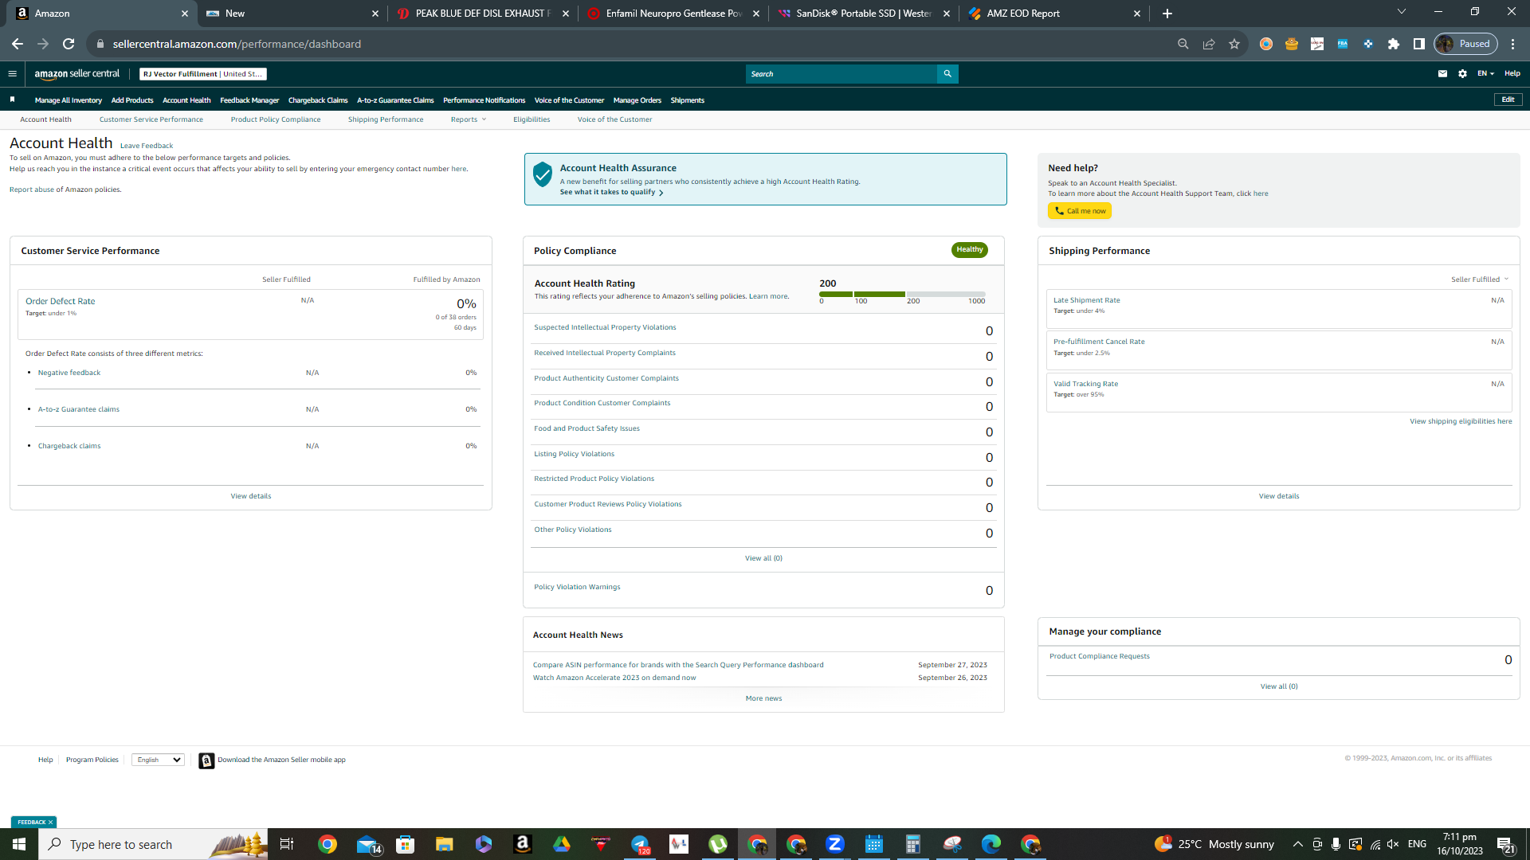This screenshot has width=1530, height=860.
Task: Open the mail messages icon
Action: (1442, 74)
